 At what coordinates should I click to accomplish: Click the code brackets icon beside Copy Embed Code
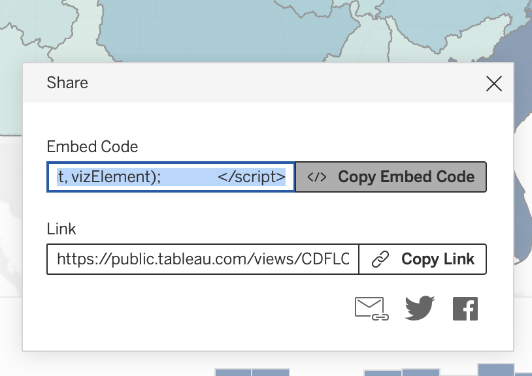[x=316, y=177]
